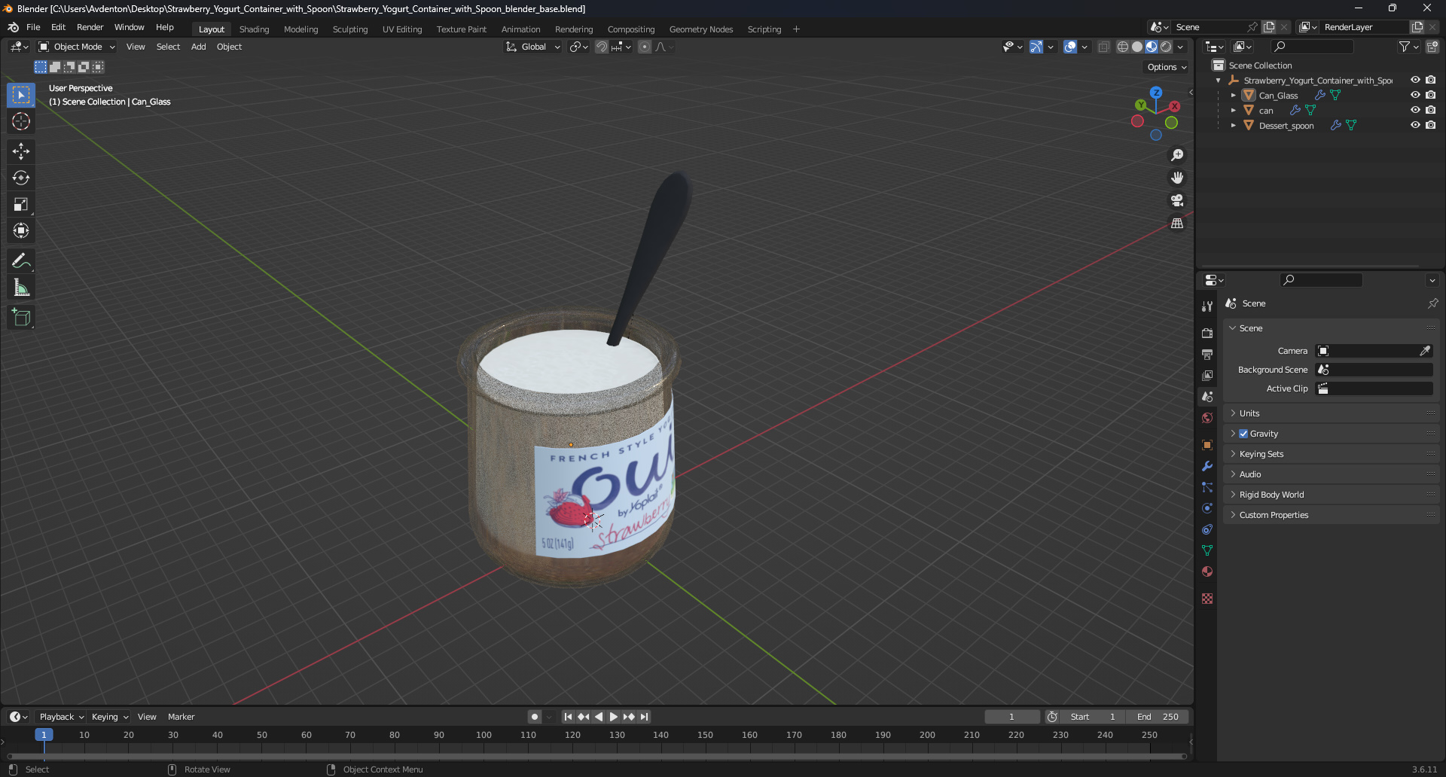Select the Add Cube tool
The image size is (1446, 777).
[x=21, y=318]
